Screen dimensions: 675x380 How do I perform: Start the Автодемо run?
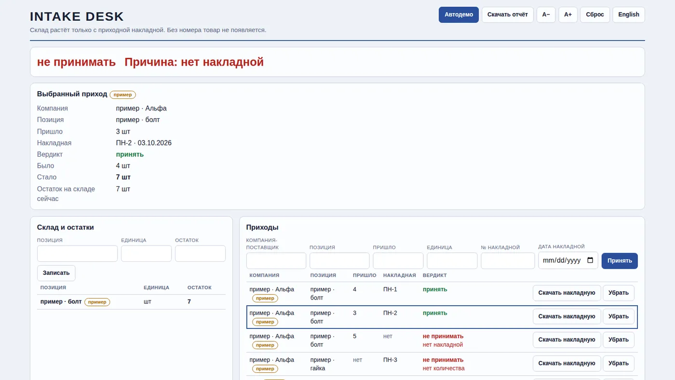459,14
